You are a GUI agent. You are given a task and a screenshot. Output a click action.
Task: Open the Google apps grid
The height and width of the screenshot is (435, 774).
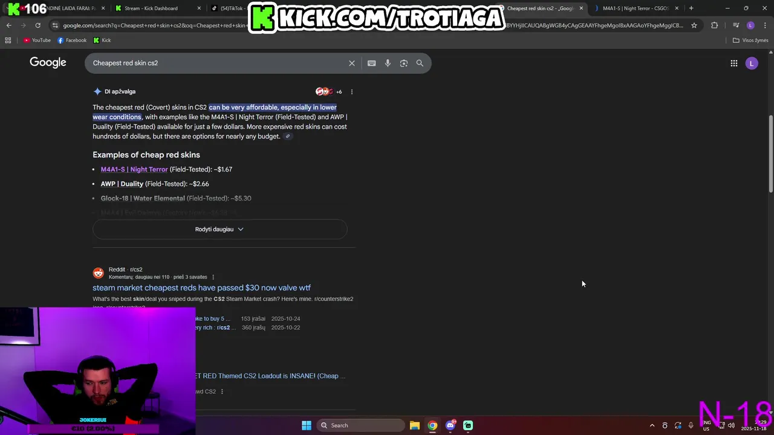(733, 63)
